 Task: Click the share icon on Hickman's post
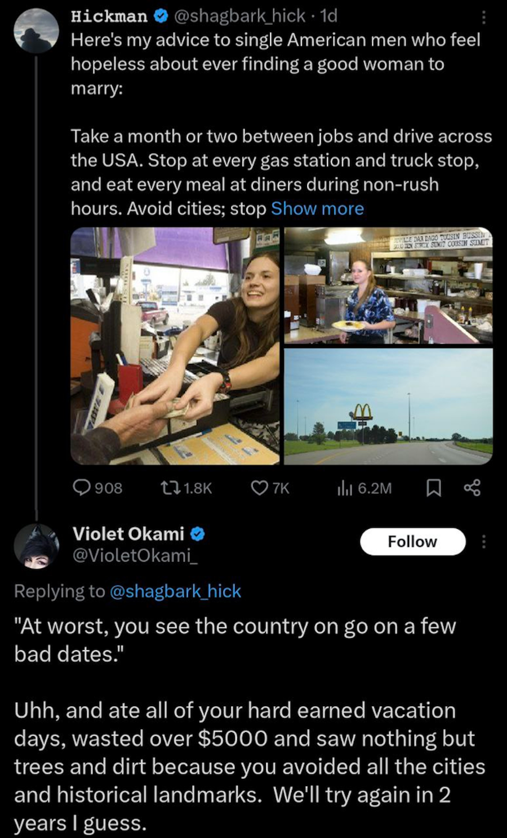pos(472,488)
